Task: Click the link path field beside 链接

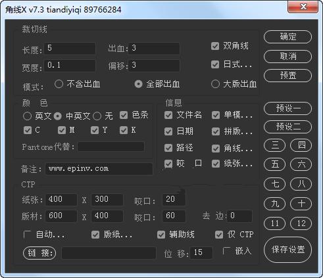Action: (109, 253)
